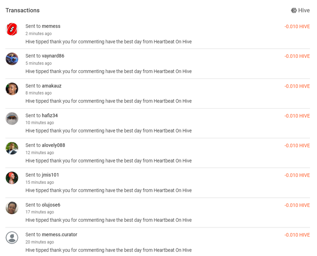Open vaynard86's profile avatar
The image size is (317, 256).
[12, 59]
